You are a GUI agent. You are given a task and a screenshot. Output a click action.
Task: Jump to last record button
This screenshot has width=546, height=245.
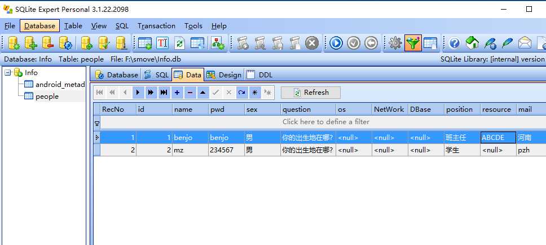(164, 93)
